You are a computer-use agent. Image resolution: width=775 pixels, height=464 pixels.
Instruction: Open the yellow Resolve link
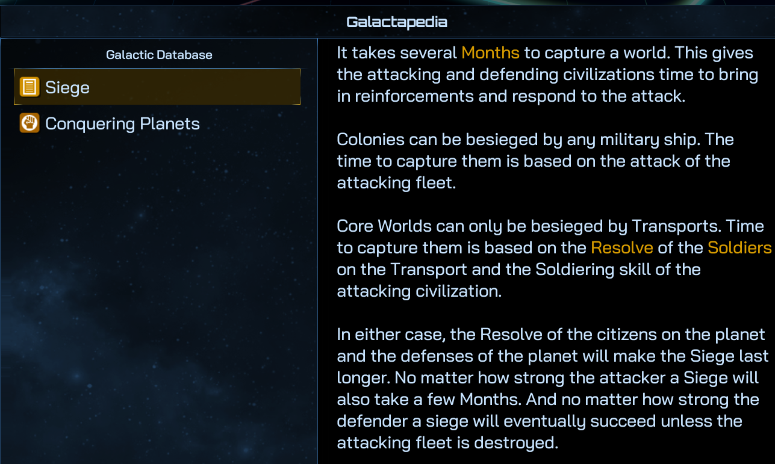point(622,248)
